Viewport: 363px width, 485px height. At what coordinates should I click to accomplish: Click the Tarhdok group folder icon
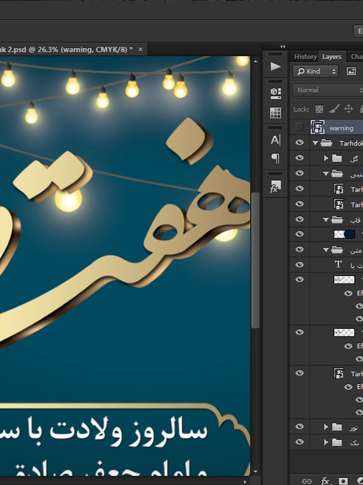(327, 143)
